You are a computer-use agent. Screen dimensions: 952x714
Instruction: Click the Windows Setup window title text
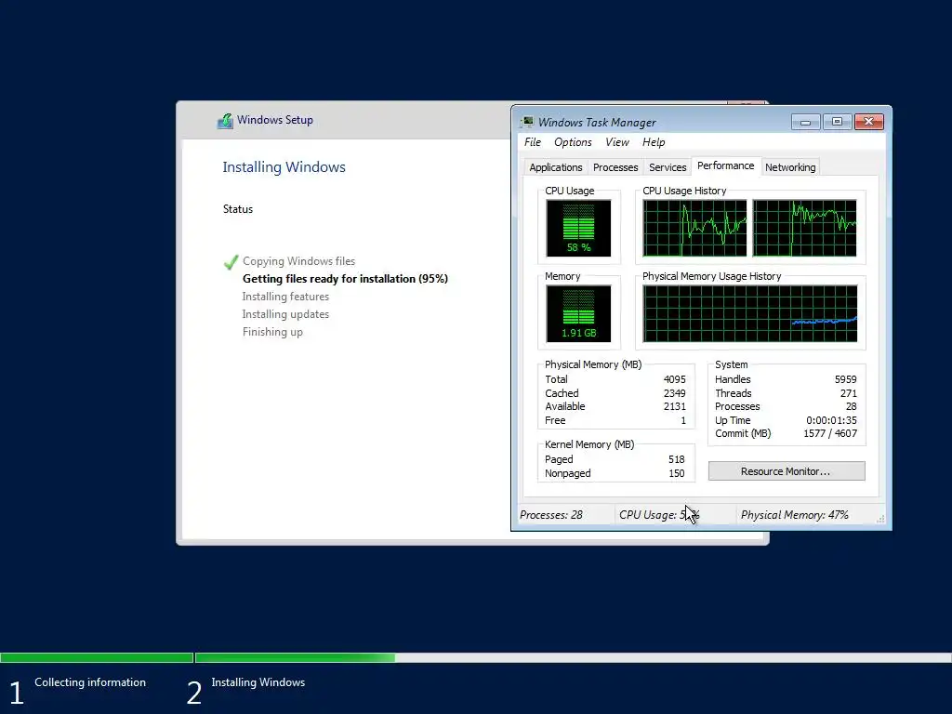coord(275,120)
